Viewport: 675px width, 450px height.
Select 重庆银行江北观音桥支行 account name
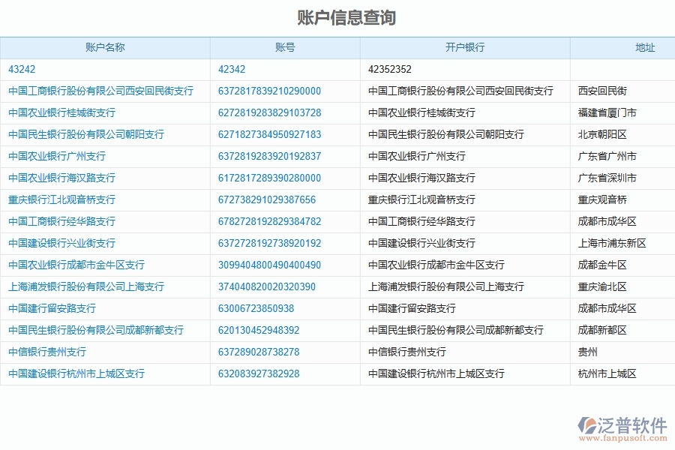(x=60, y=199)
